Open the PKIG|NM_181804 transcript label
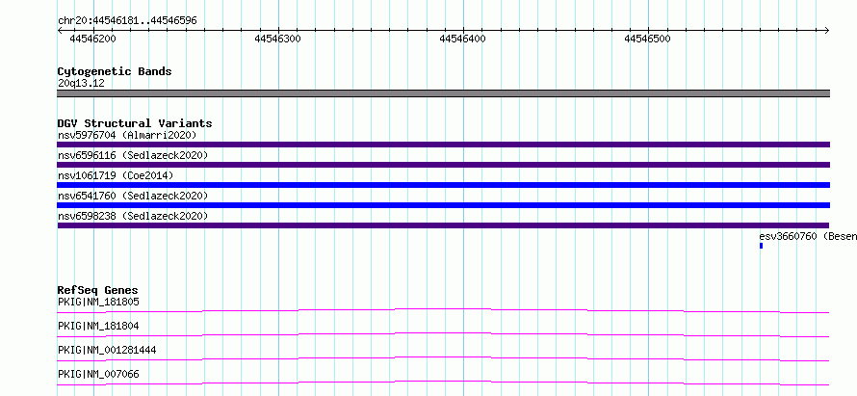Screen dimensions: 857x396 pyautogui.click(x=98, y=326)
